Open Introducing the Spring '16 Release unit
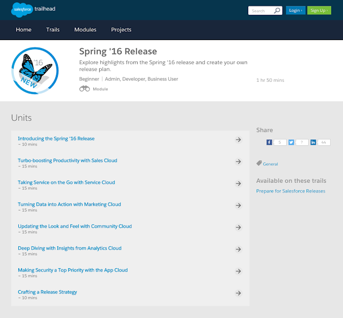Screen dimensions: 343x318 (56, 139)
